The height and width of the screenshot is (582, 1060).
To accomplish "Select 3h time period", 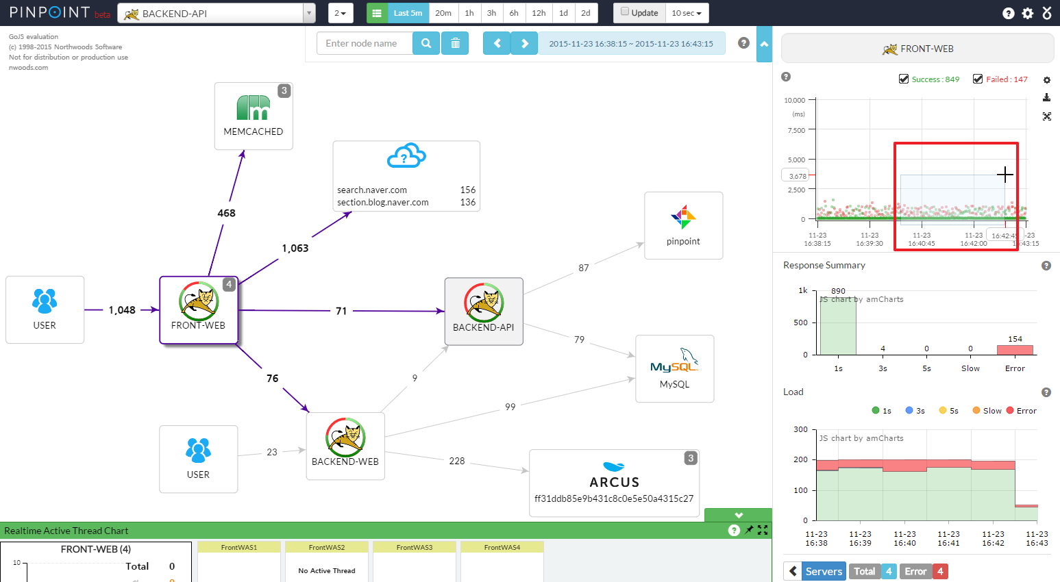I will point(491,13).
